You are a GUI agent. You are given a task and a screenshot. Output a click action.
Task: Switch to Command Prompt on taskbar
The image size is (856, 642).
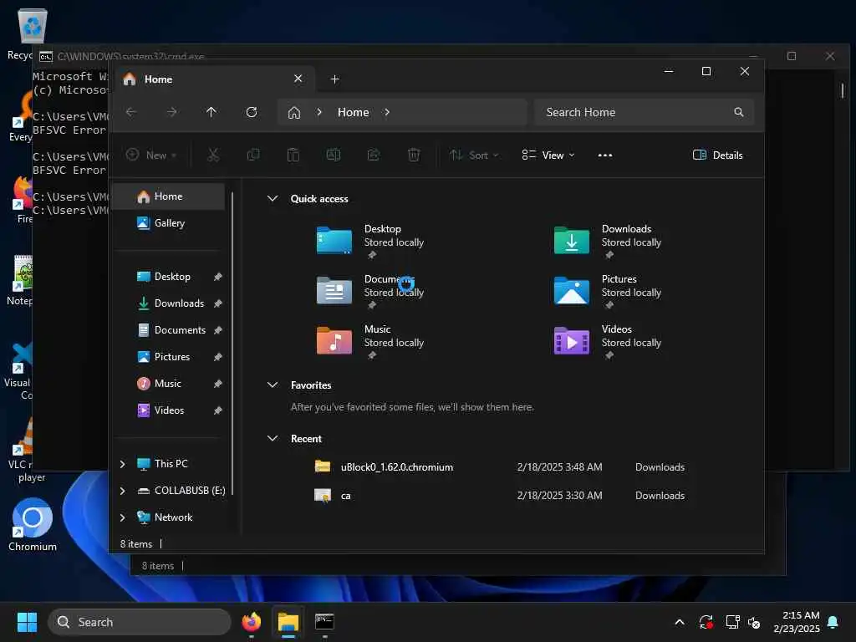pos(325,622)
